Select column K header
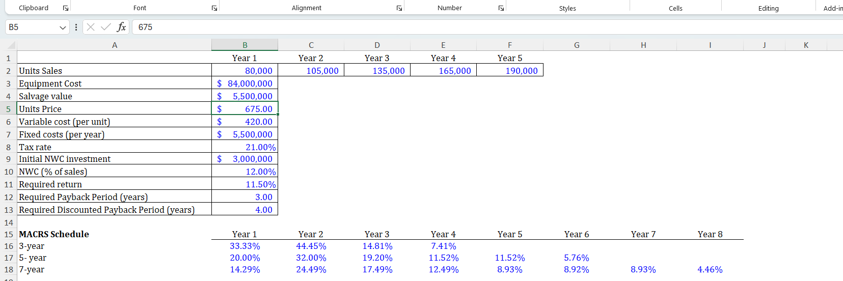The height and width of the screenshot is (281, 843). pyautogui.click(x=806, y=45)
